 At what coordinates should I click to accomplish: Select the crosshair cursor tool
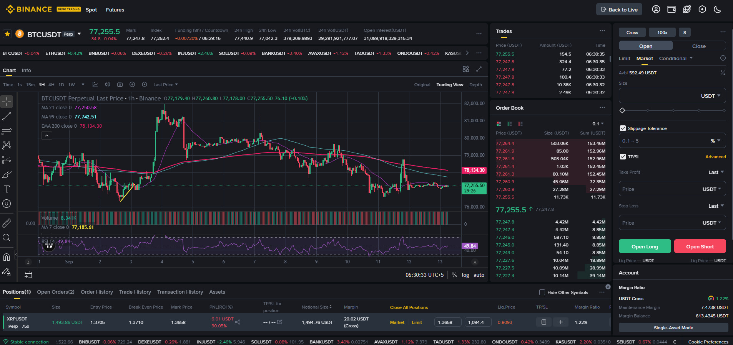click(7, 102)
